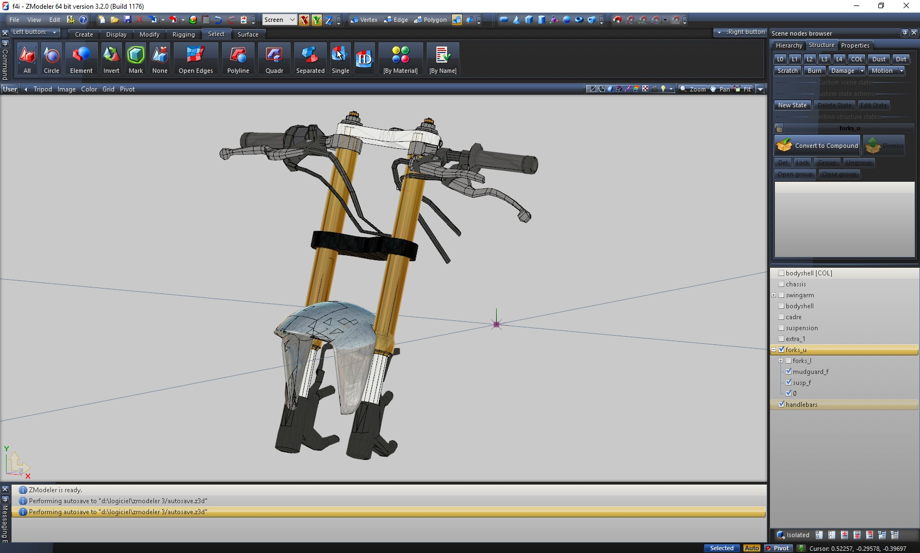Expand the swingarm tree node
This screenshot has width=920, height=553.
[x=774, y=295]
